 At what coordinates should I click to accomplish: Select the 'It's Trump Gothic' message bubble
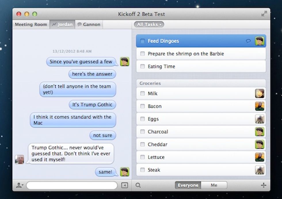tap(92, 105)
